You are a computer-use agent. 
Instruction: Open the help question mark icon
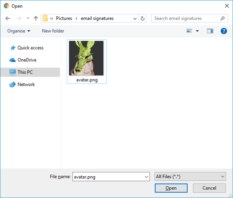click(x=223, y=31)
